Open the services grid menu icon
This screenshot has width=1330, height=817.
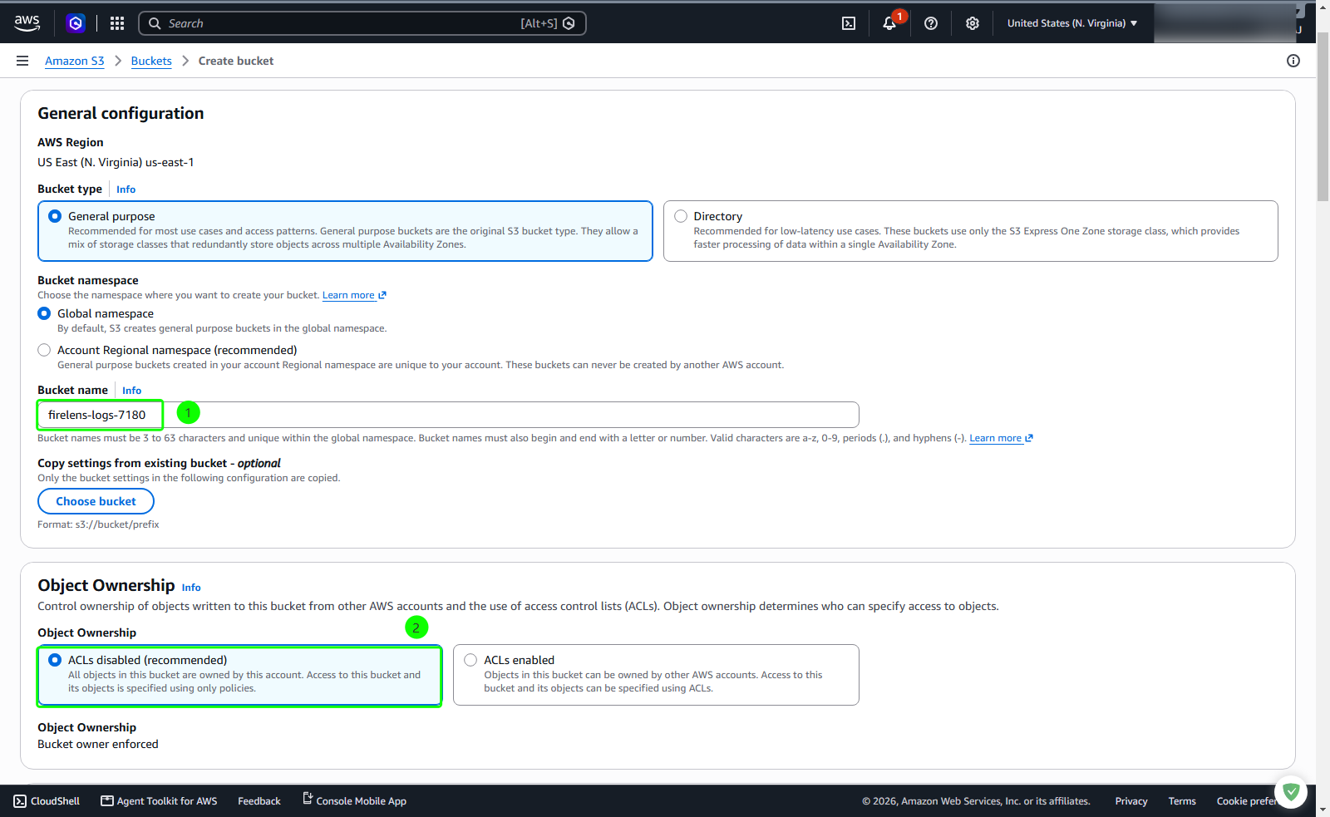click(x=117, y=23)
